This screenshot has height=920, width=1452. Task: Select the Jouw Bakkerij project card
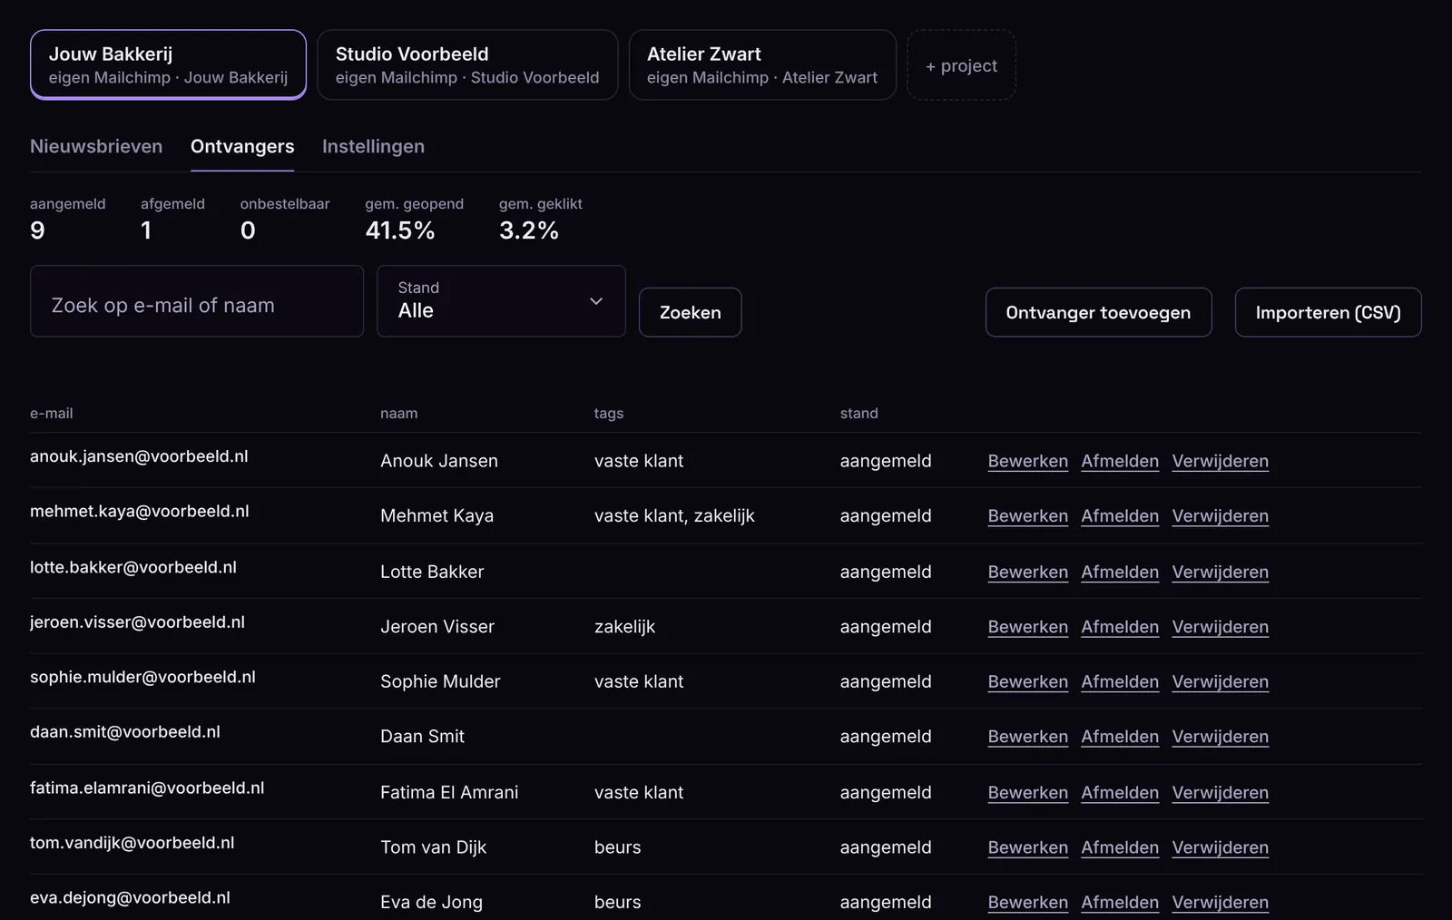point(168,64)
